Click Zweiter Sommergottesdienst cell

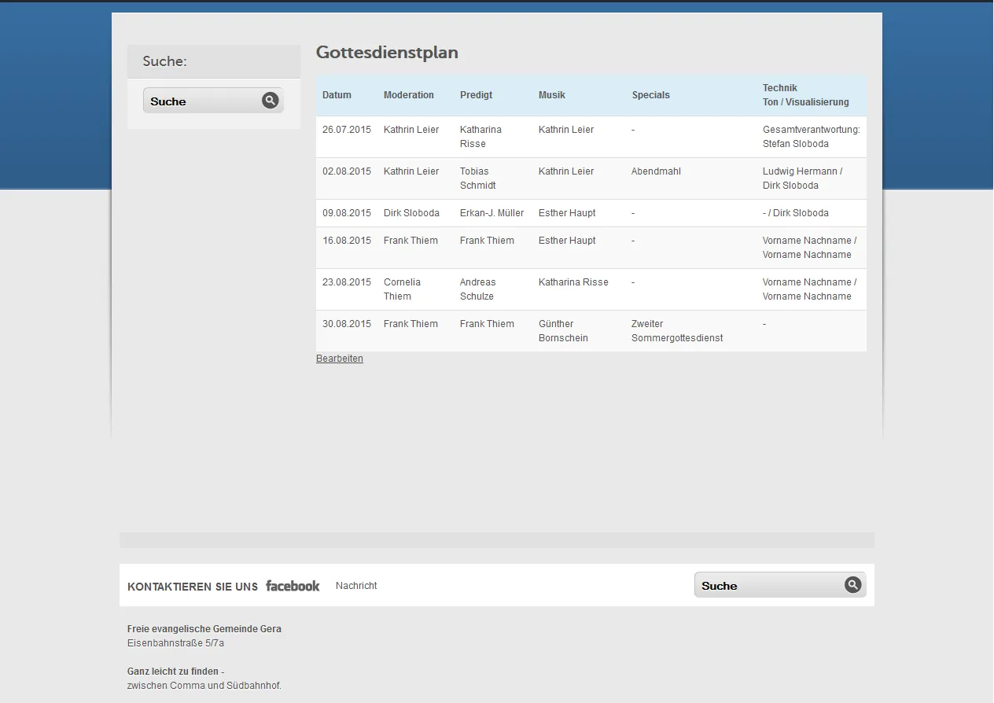677,331
